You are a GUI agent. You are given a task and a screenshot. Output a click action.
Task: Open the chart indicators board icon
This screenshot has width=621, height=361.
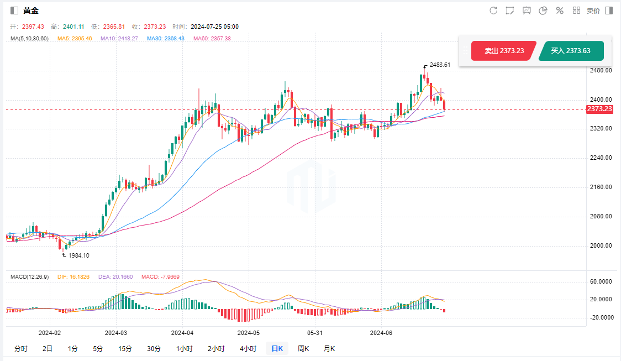click(527, 11)
